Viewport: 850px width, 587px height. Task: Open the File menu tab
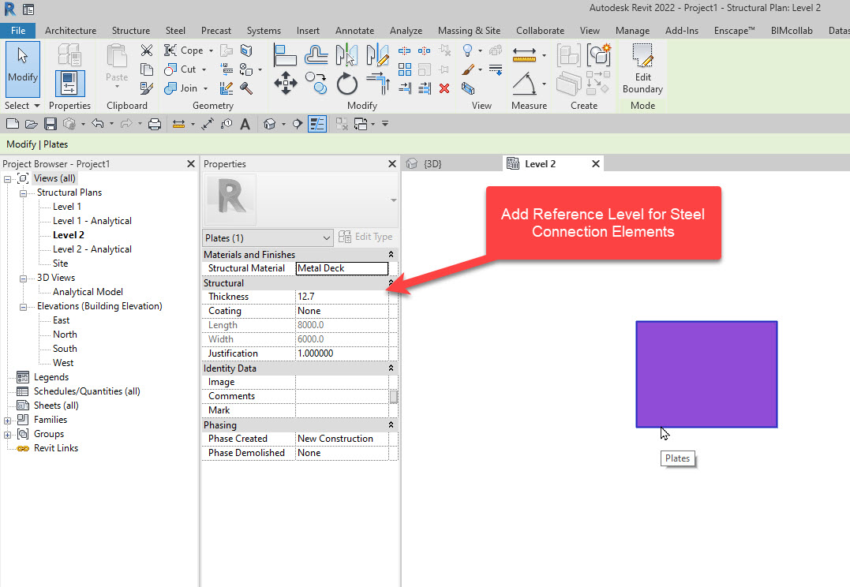pyautogui.click(x=18, y=30)
